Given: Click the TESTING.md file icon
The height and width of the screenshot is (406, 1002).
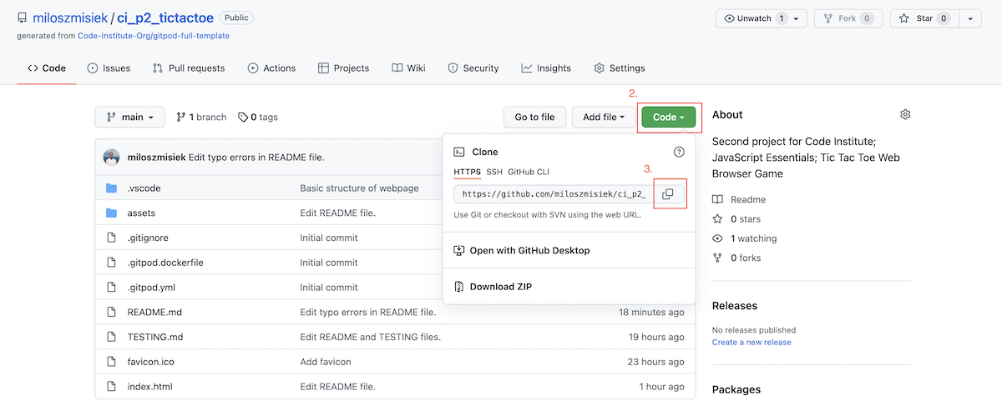Looking at the screenshot, I should click(x=111, y=337).
